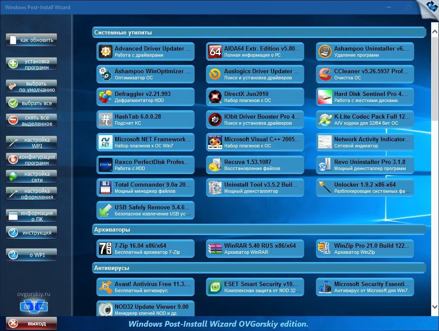Click the 7-Zip icon
Image resolution: width=439 pixels, height=331 pixels.
[106, 249]
